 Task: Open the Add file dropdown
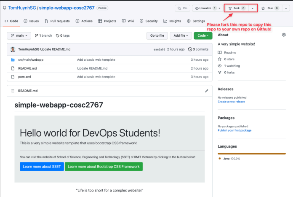[x=181, y=35]
